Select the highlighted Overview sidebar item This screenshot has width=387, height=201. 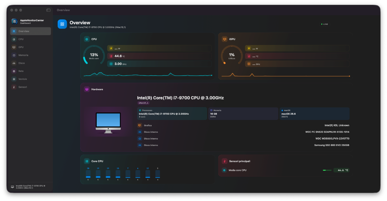pos(31,31)
